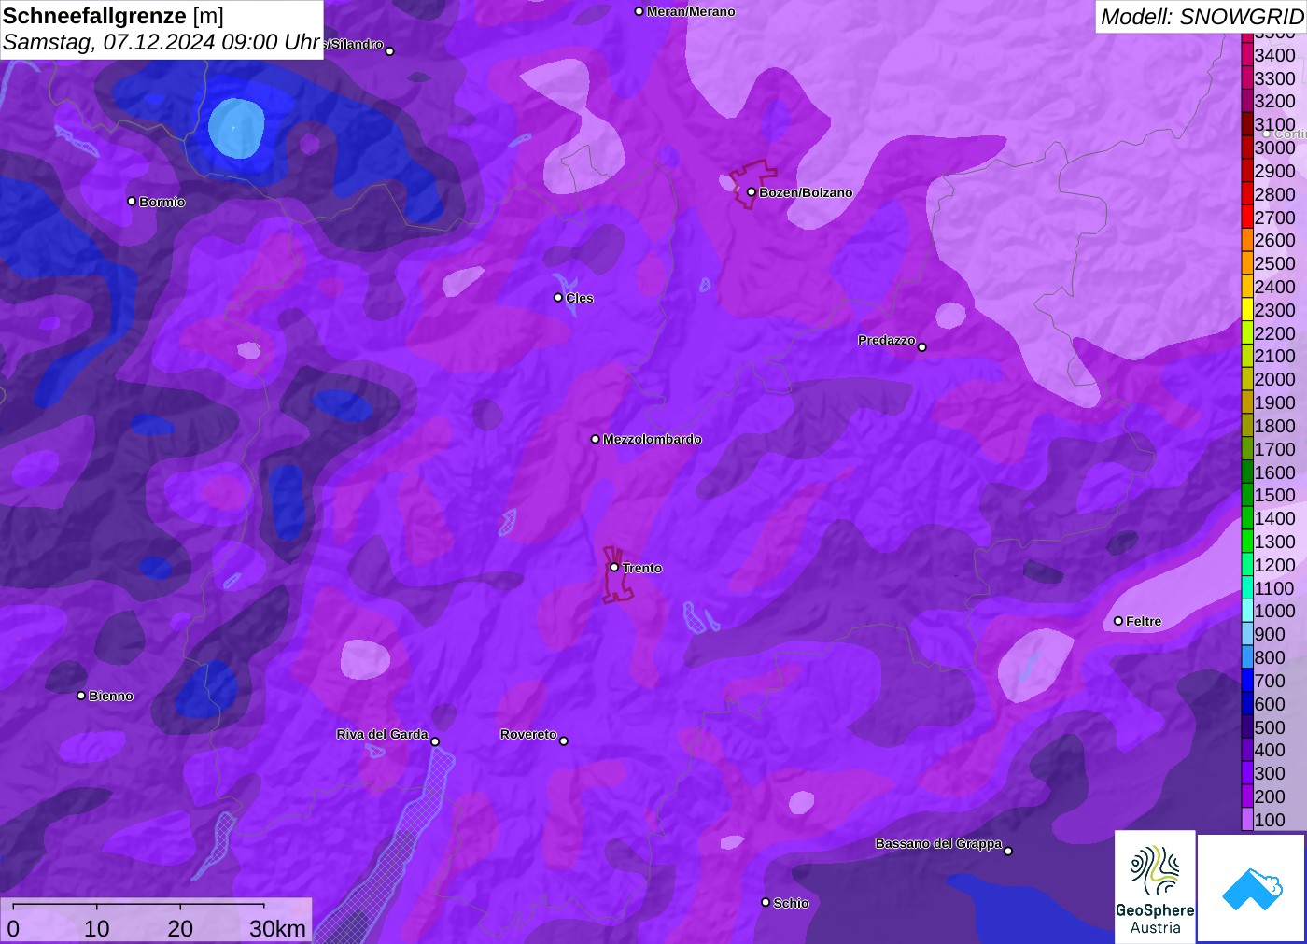Screen dimensions: 1307x944
Task: Click the legend value "1600"
Action: tap(1275, 472)
